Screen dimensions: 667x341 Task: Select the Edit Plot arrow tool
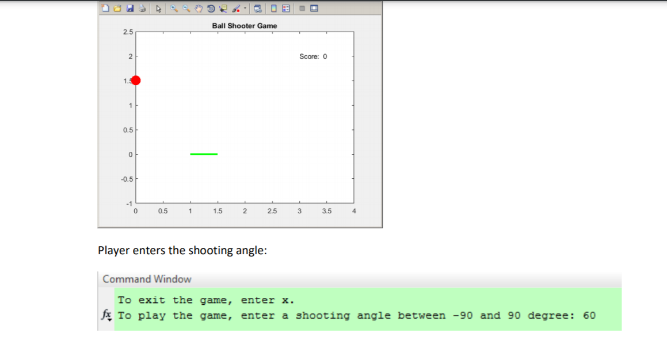[x=159, y=7]
